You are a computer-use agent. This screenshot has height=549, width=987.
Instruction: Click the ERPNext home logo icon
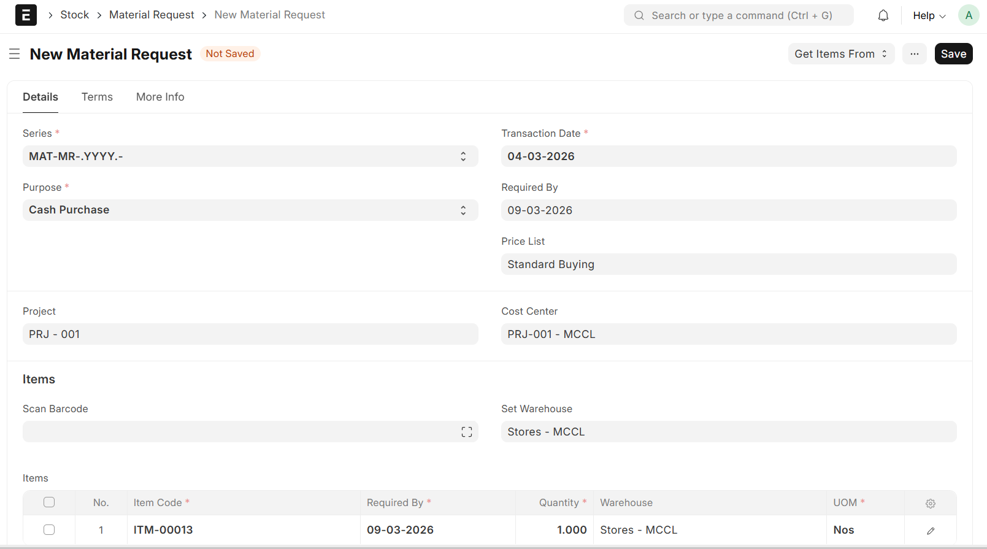(x=26, y=15)
